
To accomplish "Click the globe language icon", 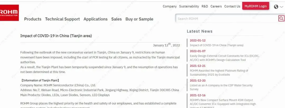I will pyautogui.click(x=276, y=7).
